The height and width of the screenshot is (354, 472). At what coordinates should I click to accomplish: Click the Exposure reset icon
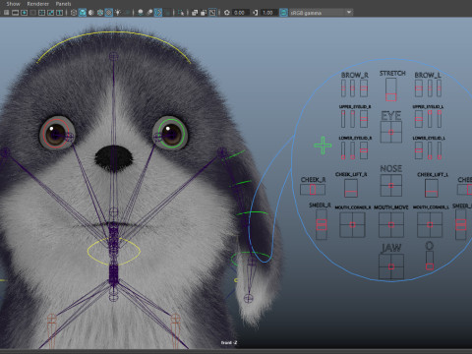tap(227, 13)
